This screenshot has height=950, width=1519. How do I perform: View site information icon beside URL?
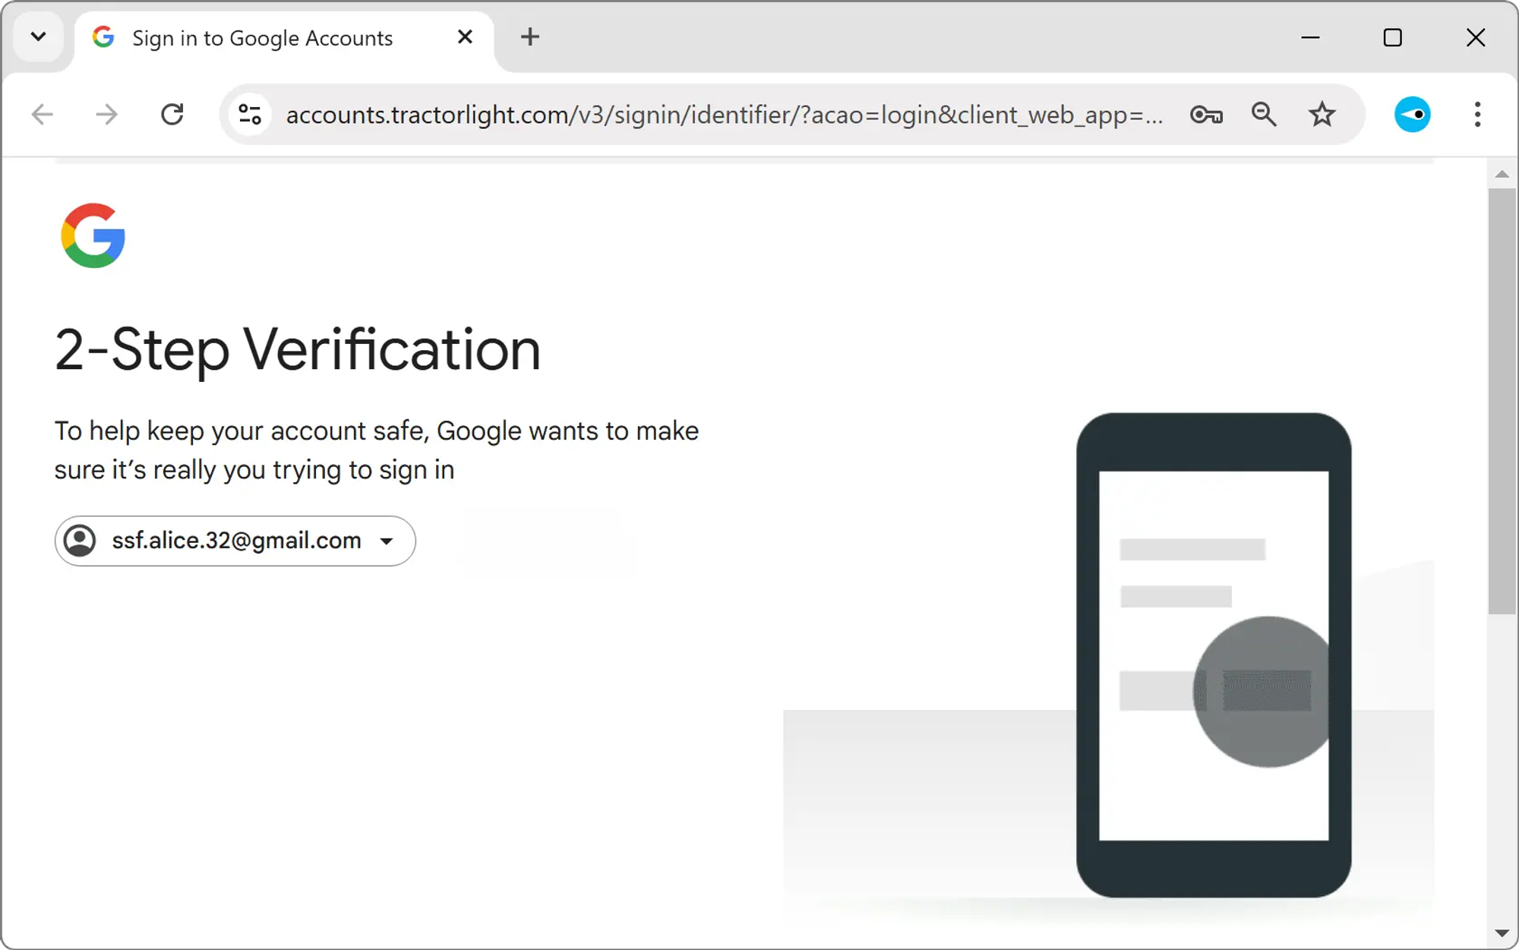(x=250, y=115)
